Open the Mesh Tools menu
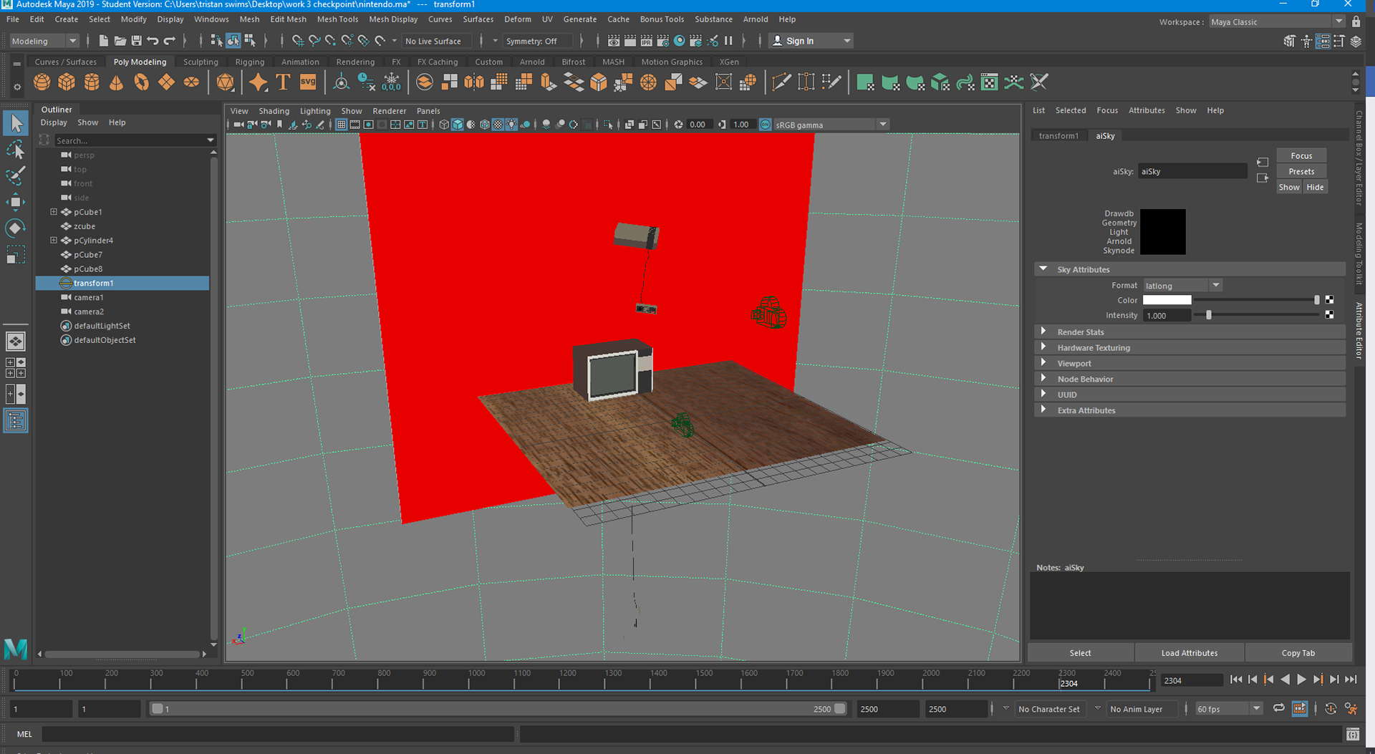The height and width of the screenshot is (754, 1375). pyautogui.click(x=337, y=19)
